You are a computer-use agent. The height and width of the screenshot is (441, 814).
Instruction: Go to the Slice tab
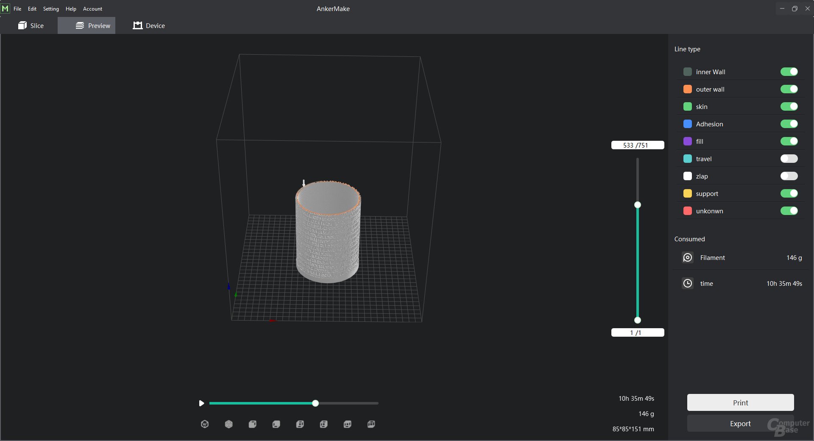[x=31, y=25]
